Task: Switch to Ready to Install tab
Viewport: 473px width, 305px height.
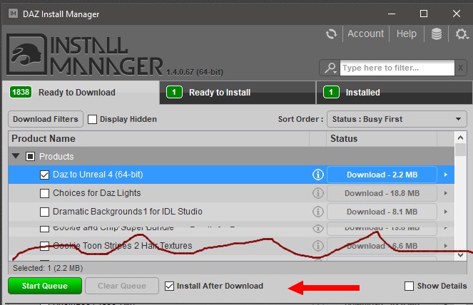Action: pos(238,93)
